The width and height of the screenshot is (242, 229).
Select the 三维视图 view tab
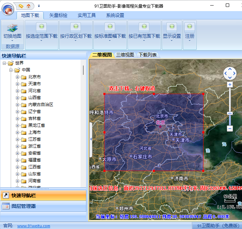coord(125,55)
